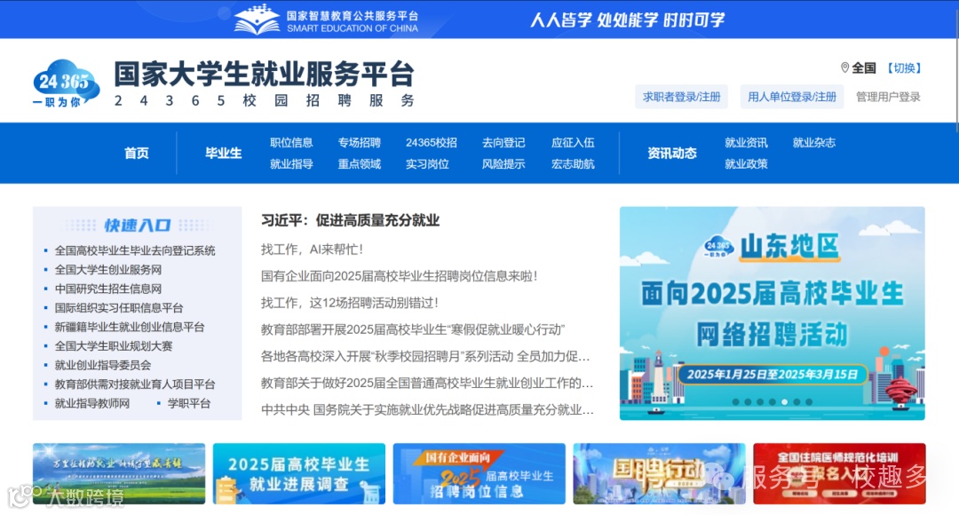Open 全国大学生创业服务网 quick link
This screenshot has height=515, width=959.
point(108,270)
